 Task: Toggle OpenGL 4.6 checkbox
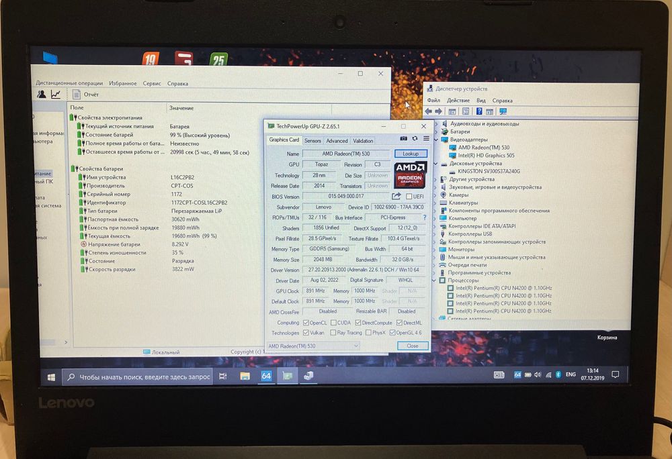pyautogui.click(x=392, y=332)
